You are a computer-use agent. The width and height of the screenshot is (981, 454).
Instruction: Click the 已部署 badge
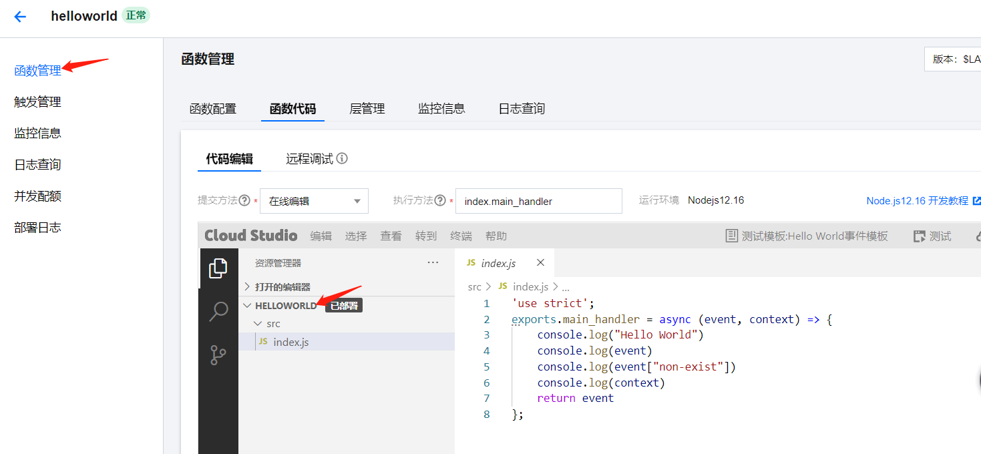click(x=344, y=306)
